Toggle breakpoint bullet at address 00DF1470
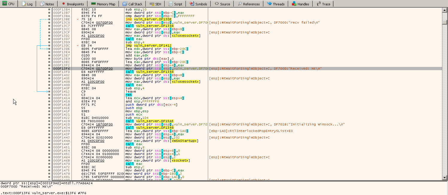This screenshot has width=448, height=195. (49, 164)
